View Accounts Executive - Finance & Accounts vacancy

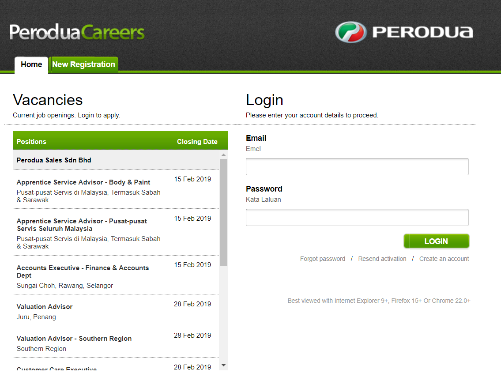point(83,271)
